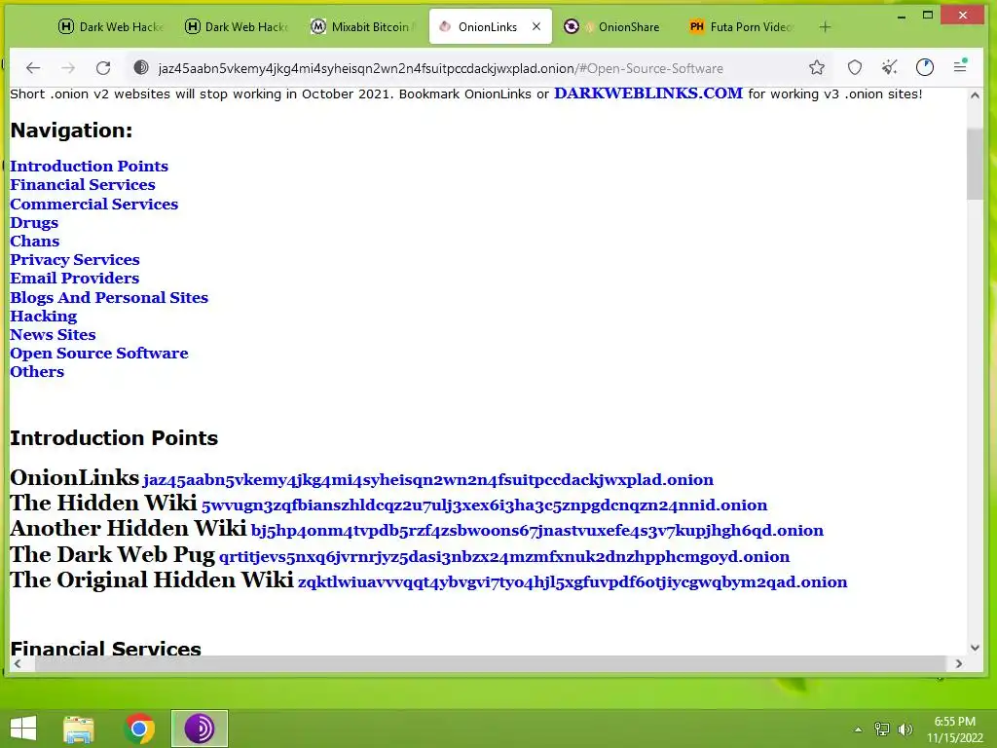Open the hamburger application menu
Screen dimensions: 997x748
960,66
